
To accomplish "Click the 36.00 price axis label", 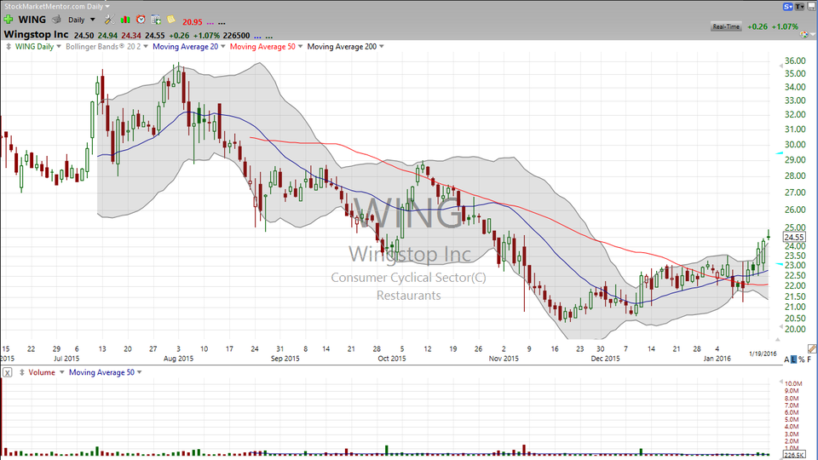I will point(795,61).
